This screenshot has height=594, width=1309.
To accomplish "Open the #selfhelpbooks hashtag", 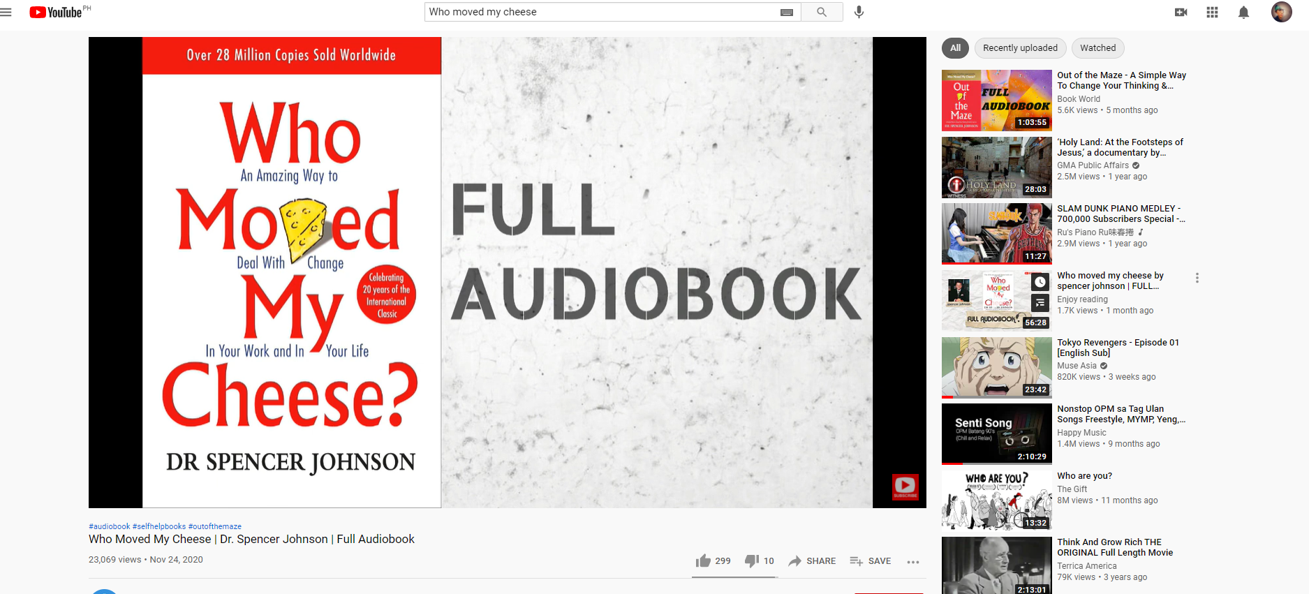I will coord(159,526).
